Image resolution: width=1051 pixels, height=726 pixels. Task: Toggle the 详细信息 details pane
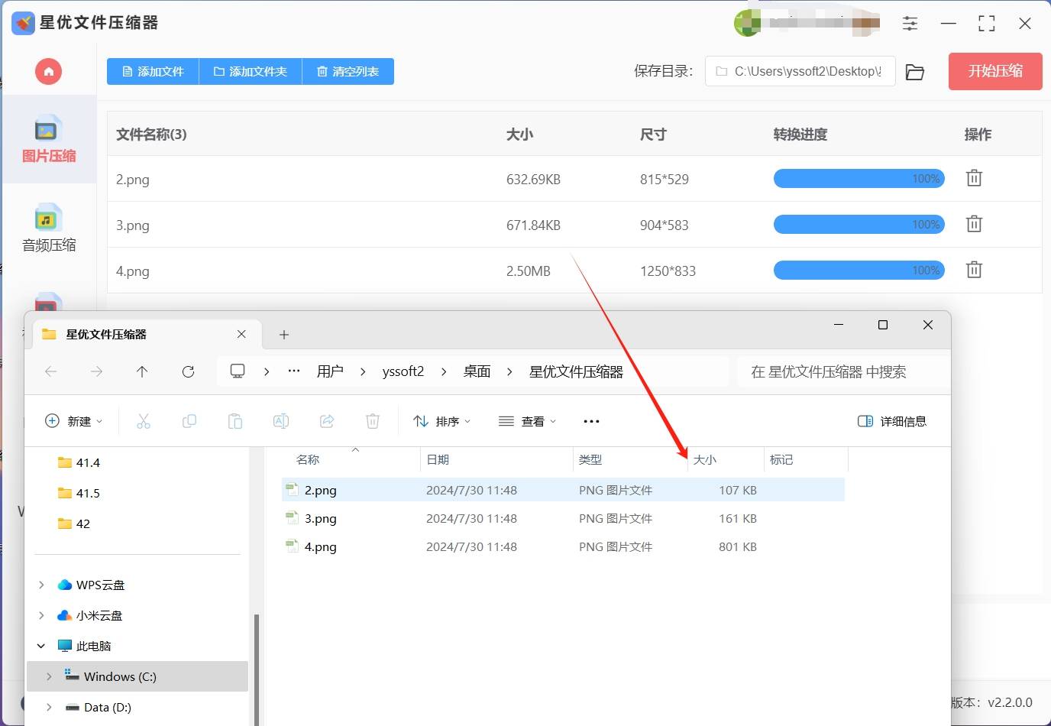(x=892, y=421)
